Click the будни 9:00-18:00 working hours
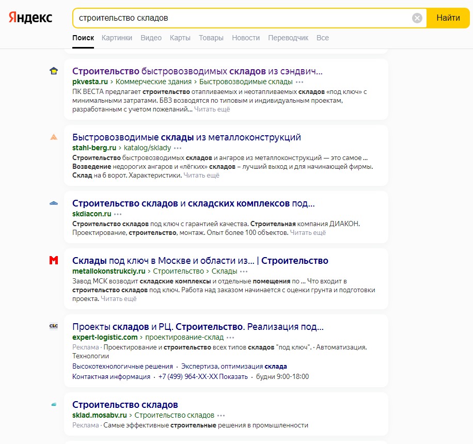473x444 pixels. click(282, 376)
